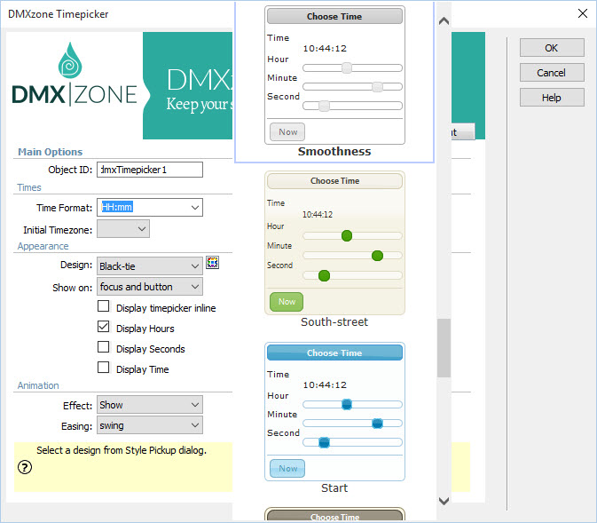
Task: Click the green Second slider knob in South-street
Action: click(324, 275)
